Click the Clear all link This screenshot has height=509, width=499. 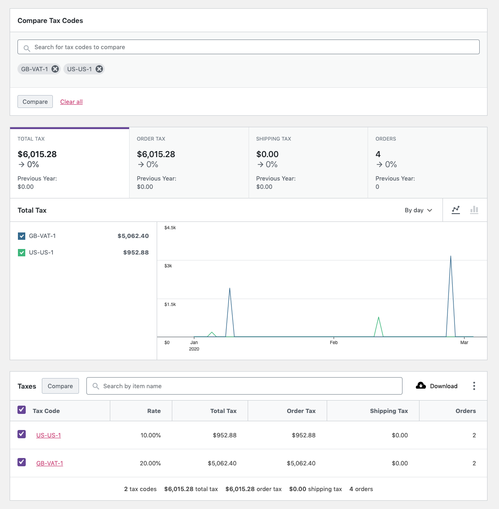click(x=71, y=102)
